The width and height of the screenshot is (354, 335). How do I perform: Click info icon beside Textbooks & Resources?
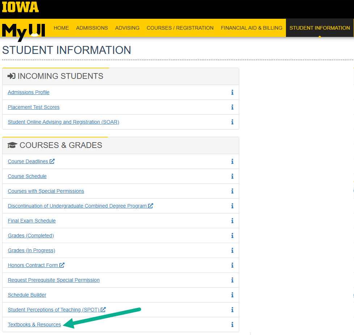232,325
